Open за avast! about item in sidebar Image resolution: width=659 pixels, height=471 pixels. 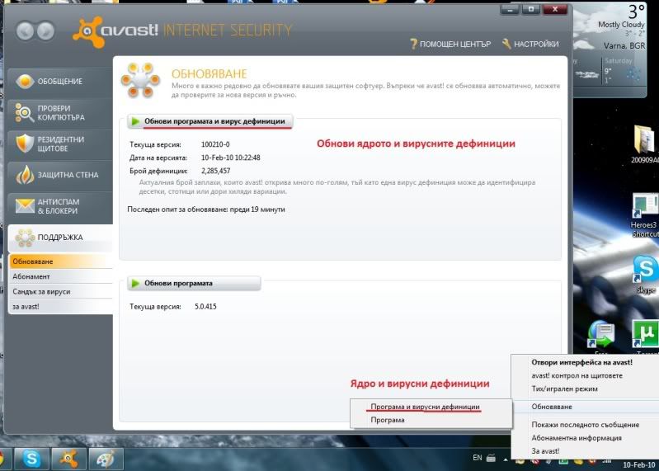60,307
